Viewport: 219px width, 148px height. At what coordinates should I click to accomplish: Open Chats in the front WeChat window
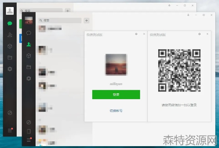point(29,33)
